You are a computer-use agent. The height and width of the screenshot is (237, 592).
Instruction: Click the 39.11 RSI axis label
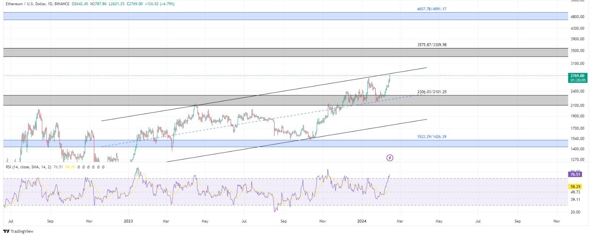575,200
